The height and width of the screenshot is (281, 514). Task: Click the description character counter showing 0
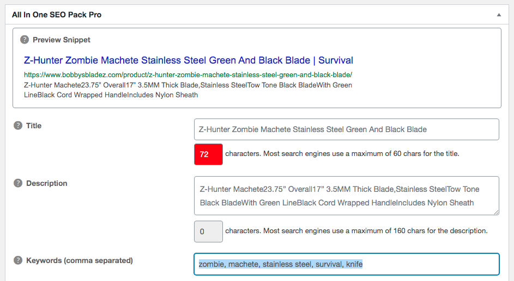pyautogui.click(x=208, y=232)
